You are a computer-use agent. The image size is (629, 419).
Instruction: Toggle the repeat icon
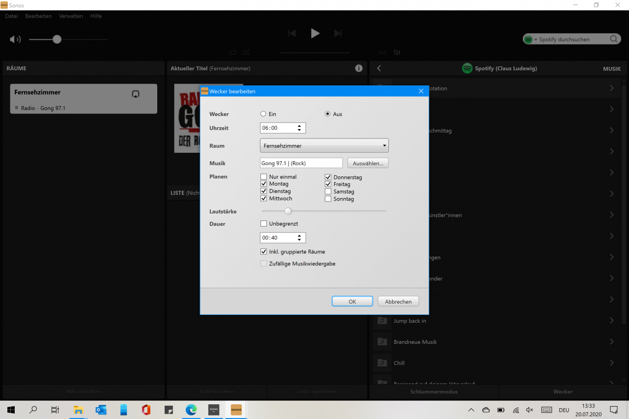click(x=233, y=53)
